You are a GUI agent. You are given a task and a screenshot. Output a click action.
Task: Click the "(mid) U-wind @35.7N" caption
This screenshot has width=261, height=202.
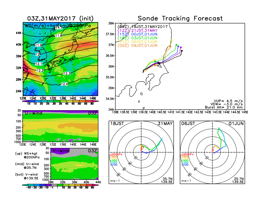point(27,166)
